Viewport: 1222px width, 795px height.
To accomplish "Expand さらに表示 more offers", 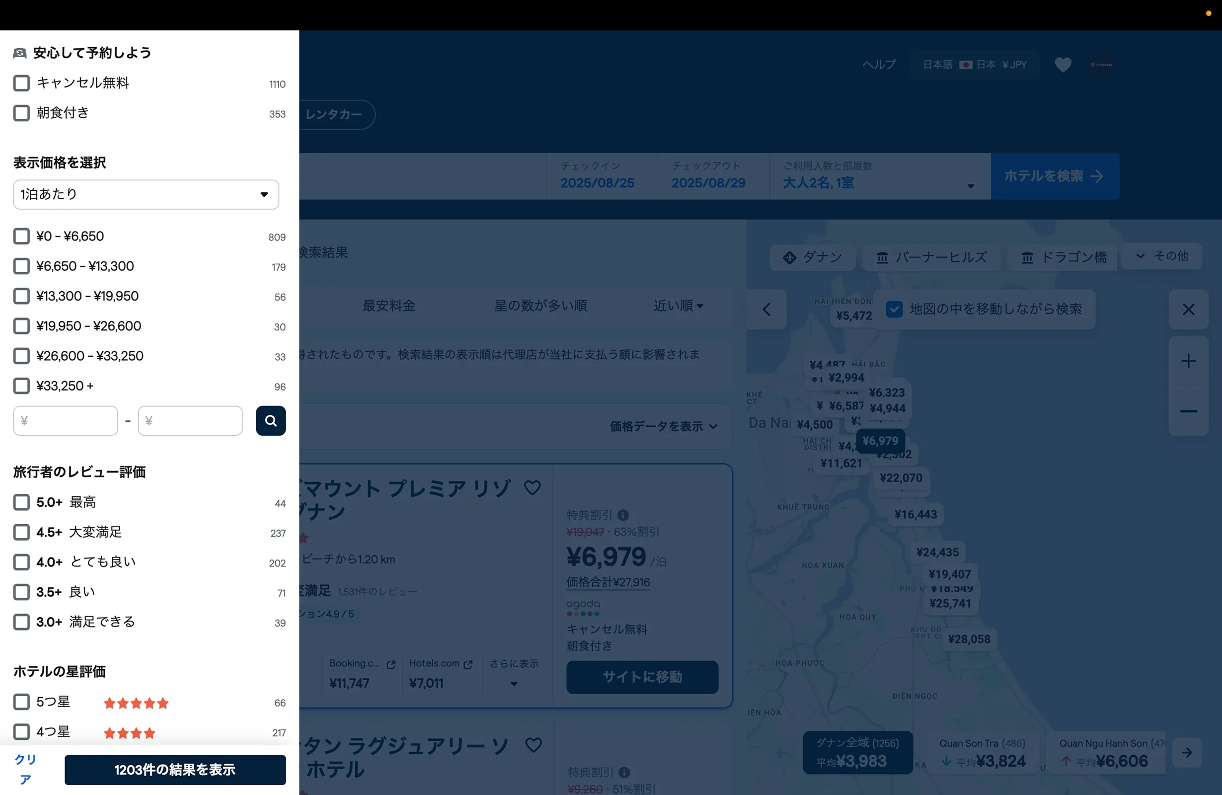I will [514, 673].
